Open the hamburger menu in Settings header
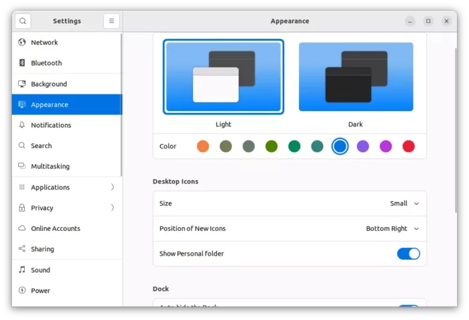Screen dimensions: 469x320 (111, 21)
